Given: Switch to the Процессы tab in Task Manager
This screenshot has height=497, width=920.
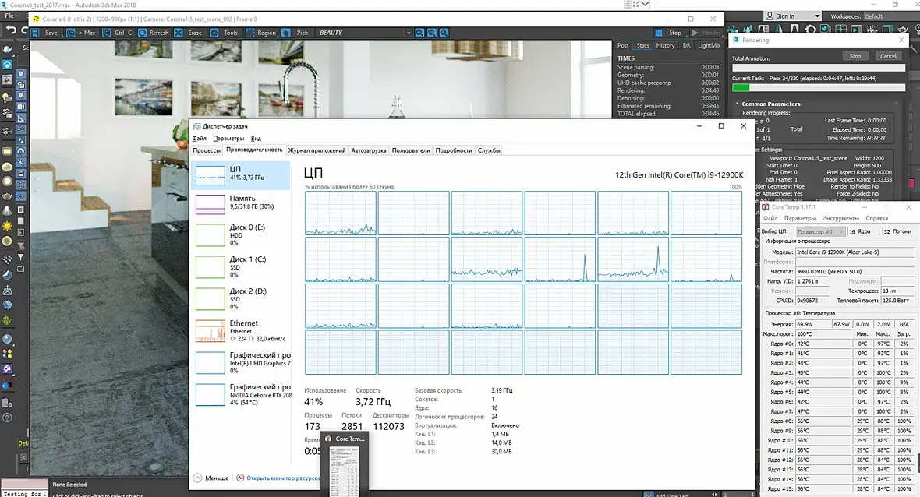Looking at the screenshot, I should [207, 150].
